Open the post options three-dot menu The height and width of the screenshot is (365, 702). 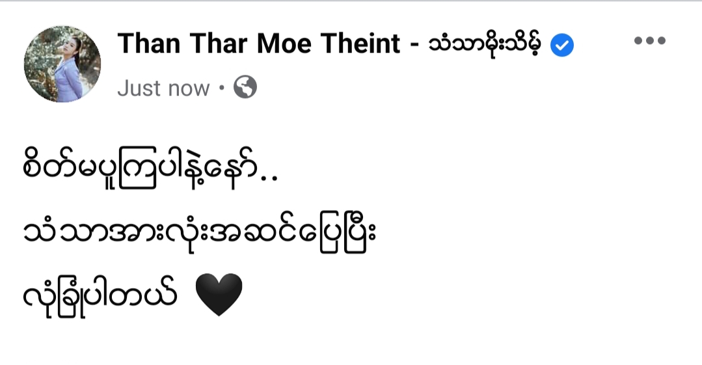[649, 40]
